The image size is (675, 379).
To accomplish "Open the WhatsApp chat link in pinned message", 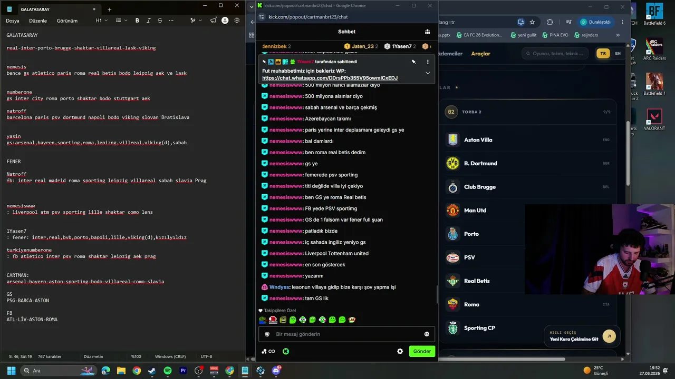I will coord(330,78).
